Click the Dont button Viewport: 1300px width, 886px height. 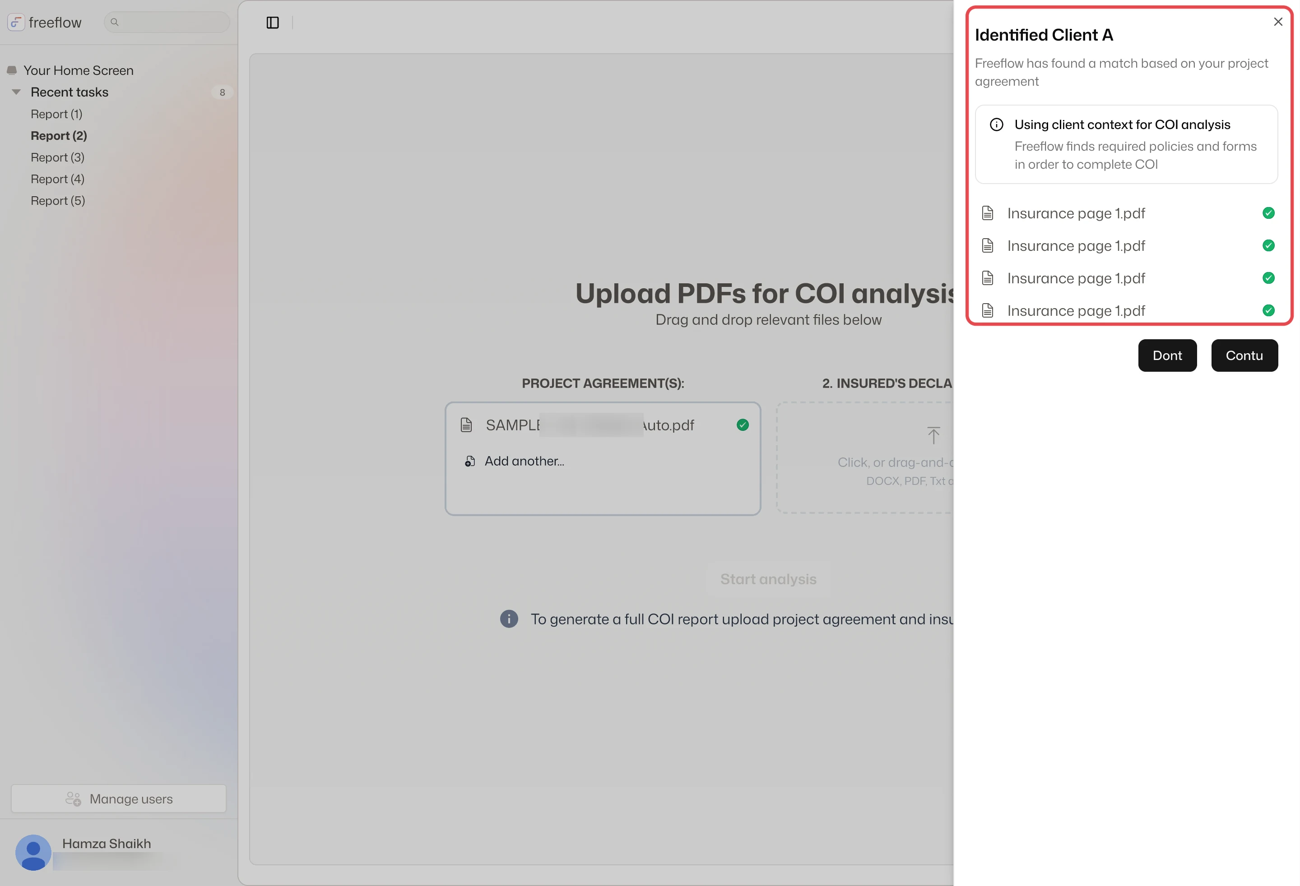pos(1167,355)
